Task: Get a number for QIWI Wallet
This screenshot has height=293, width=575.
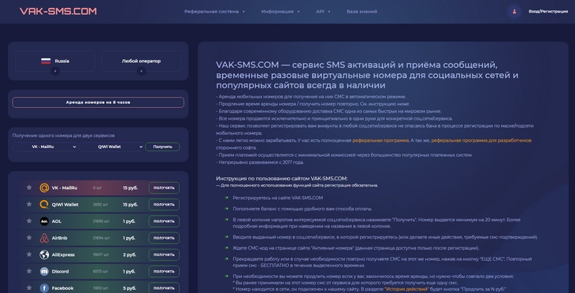Action: point(164,205)
